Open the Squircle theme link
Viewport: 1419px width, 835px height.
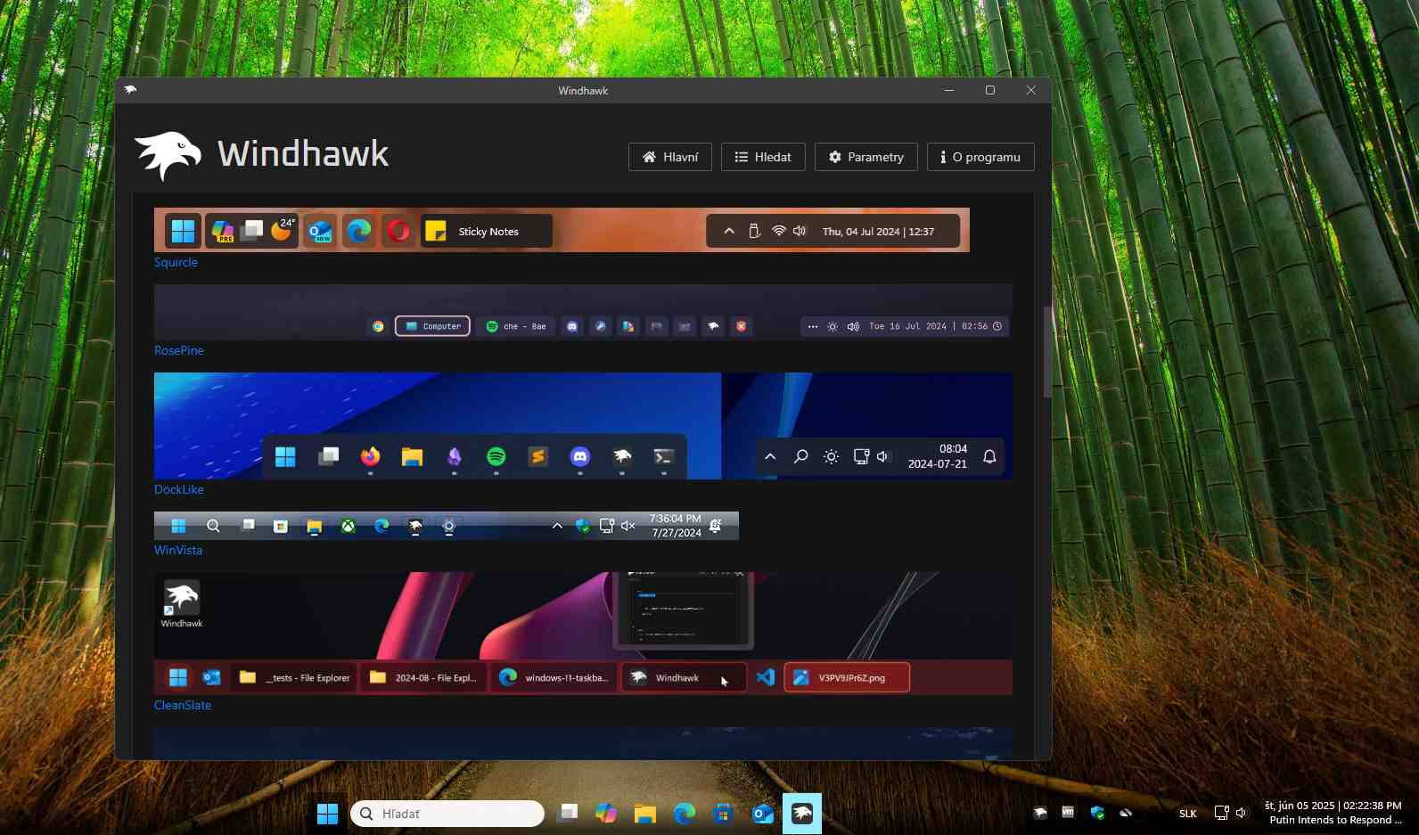click(x=176, y=262)
